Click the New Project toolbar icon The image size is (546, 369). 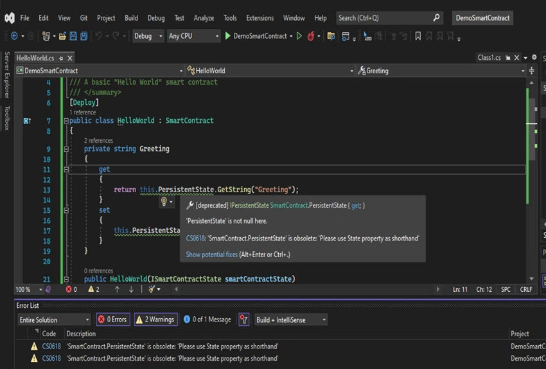tap(46, 36)
